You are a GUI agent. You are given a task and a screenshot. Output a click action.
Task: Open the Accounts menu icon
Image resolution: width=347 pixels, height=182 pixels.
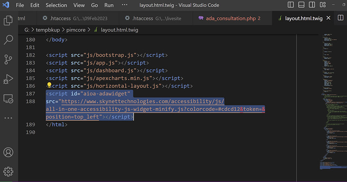pos(8,152)
